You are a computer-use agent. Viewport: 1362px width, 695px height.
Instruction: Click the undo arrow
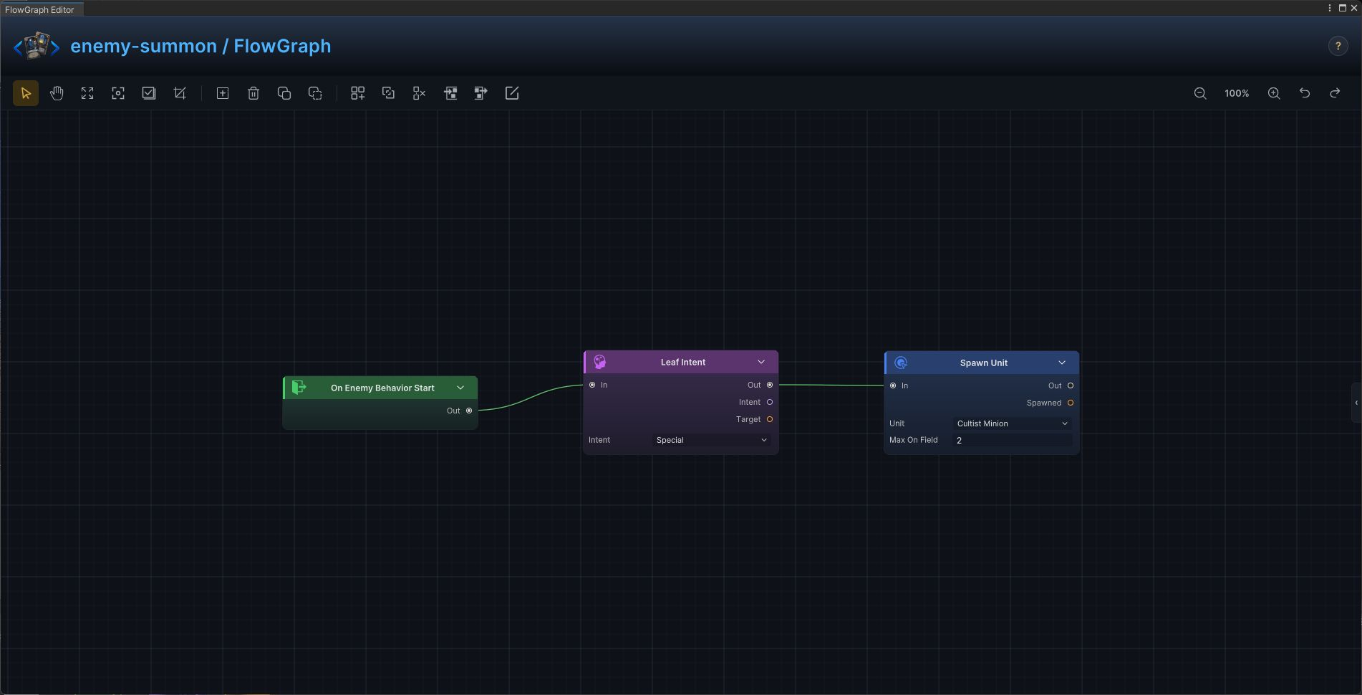pyautogui.click(x=1305, y=93)
